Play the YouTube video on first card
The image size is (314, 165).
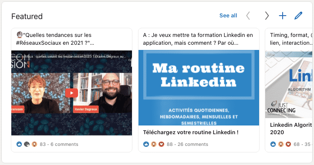71,93
